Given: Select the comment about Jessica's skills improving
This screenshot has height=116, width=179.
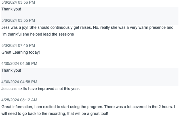Looking at the screenshot, I should coord(41,89).
